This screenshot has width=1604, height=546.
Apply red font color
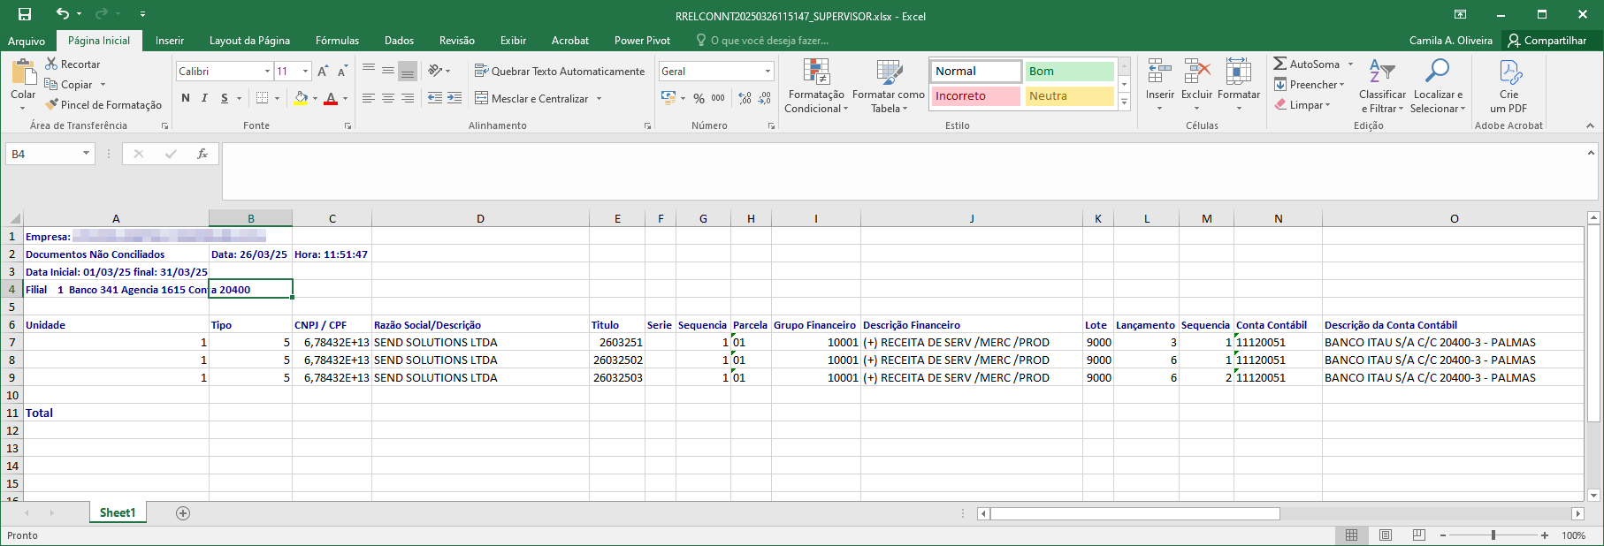coord(331,98)
